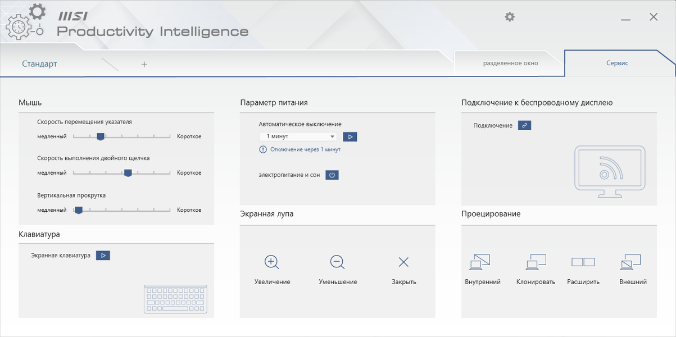Click Подключение к беспроводному дисплею heading

click(537, 103)
